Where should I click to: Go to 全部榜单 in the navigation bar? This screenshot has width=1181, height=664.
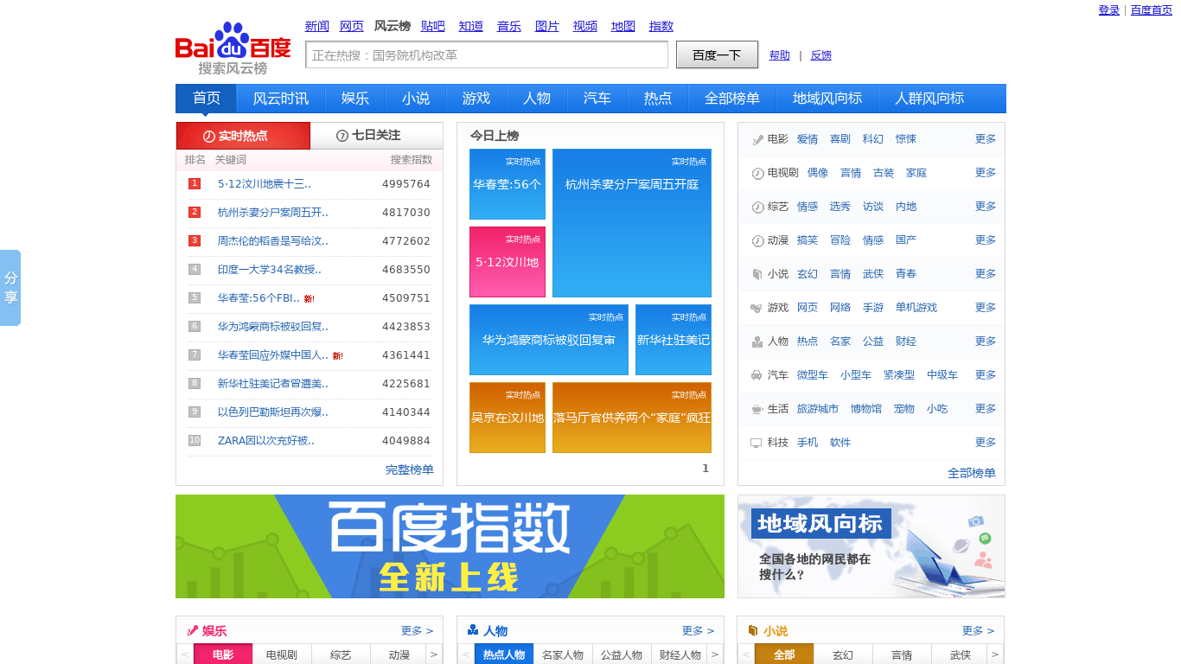point(732,99)
